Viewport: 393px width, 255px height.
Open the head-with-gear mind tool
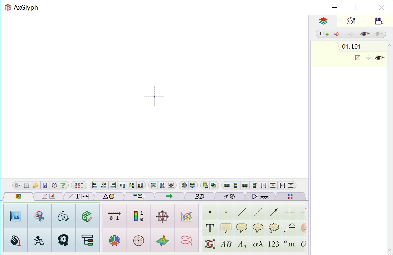[x=63, y=240]
